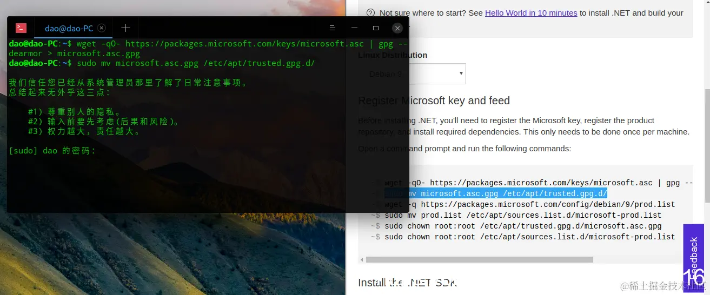This screenshot has width=710, height=295.
Task: Click the Install the .NET SDK heading
Action: click(408, 282)
